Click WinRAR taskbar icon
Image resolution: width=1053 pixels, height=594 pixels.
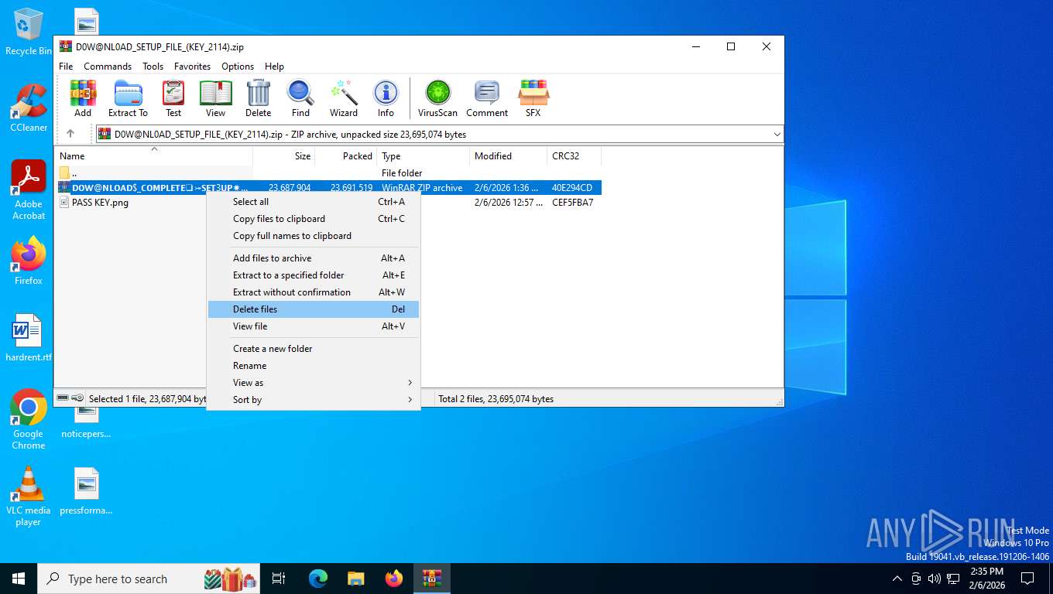tap(432, 579)
